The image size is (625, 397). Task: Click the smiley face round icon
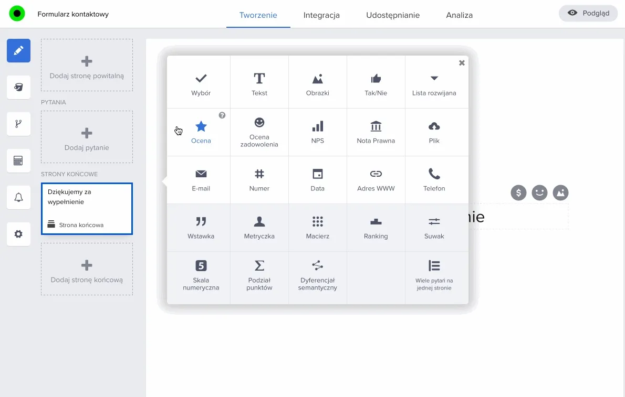click(539, 192)
